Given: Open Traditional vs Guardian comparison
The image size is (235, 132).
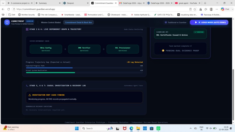Looking at the screenshot, I should point(175,22).
